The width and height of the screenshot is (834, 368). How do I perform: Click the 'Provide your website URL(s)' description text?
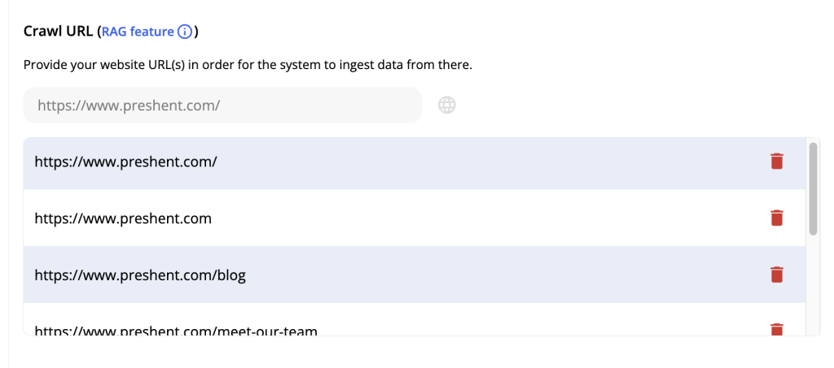pos(248,67)
